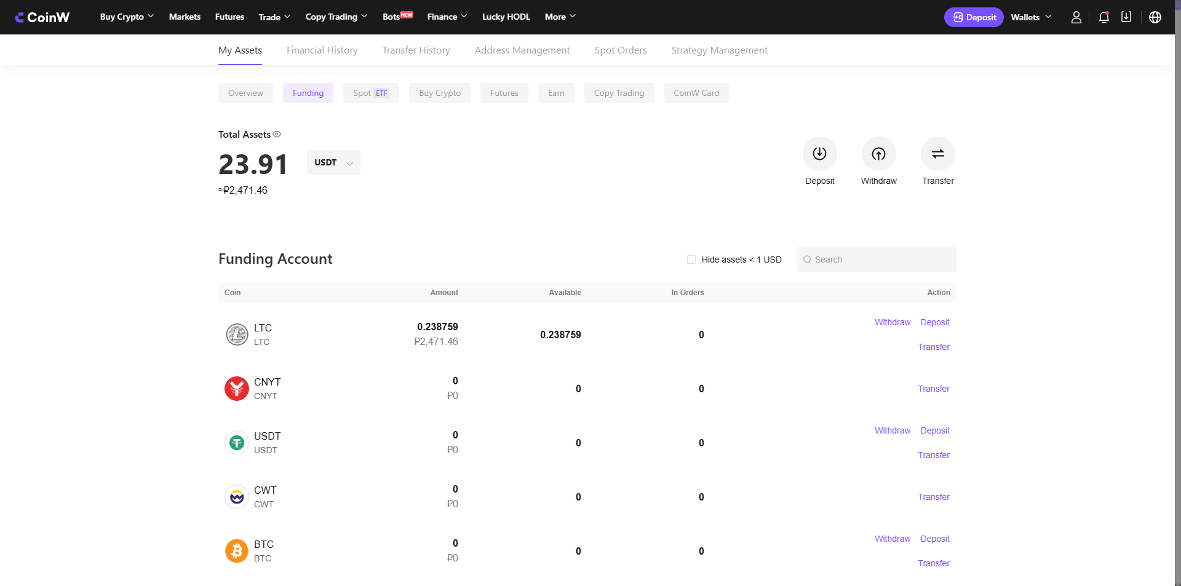This screenshot has height=586, width=1181.
Task: Focus the asset Search field
Action: pyautogui.click(x=877, y=259)
